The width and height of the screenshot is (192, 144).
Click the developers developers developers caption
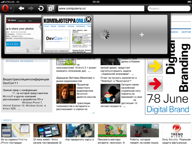click(27, 61)
